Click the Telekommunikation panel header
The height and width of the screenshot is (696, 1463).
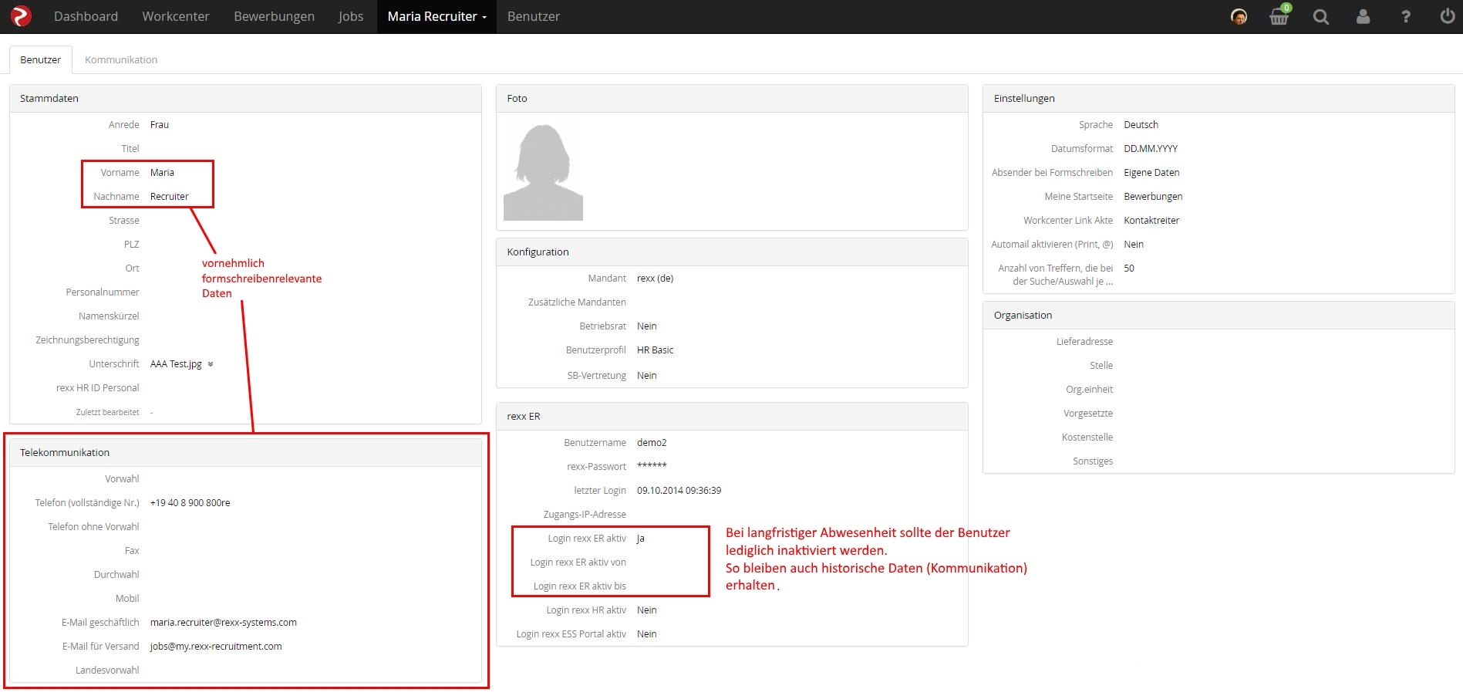tap(245, 453)
